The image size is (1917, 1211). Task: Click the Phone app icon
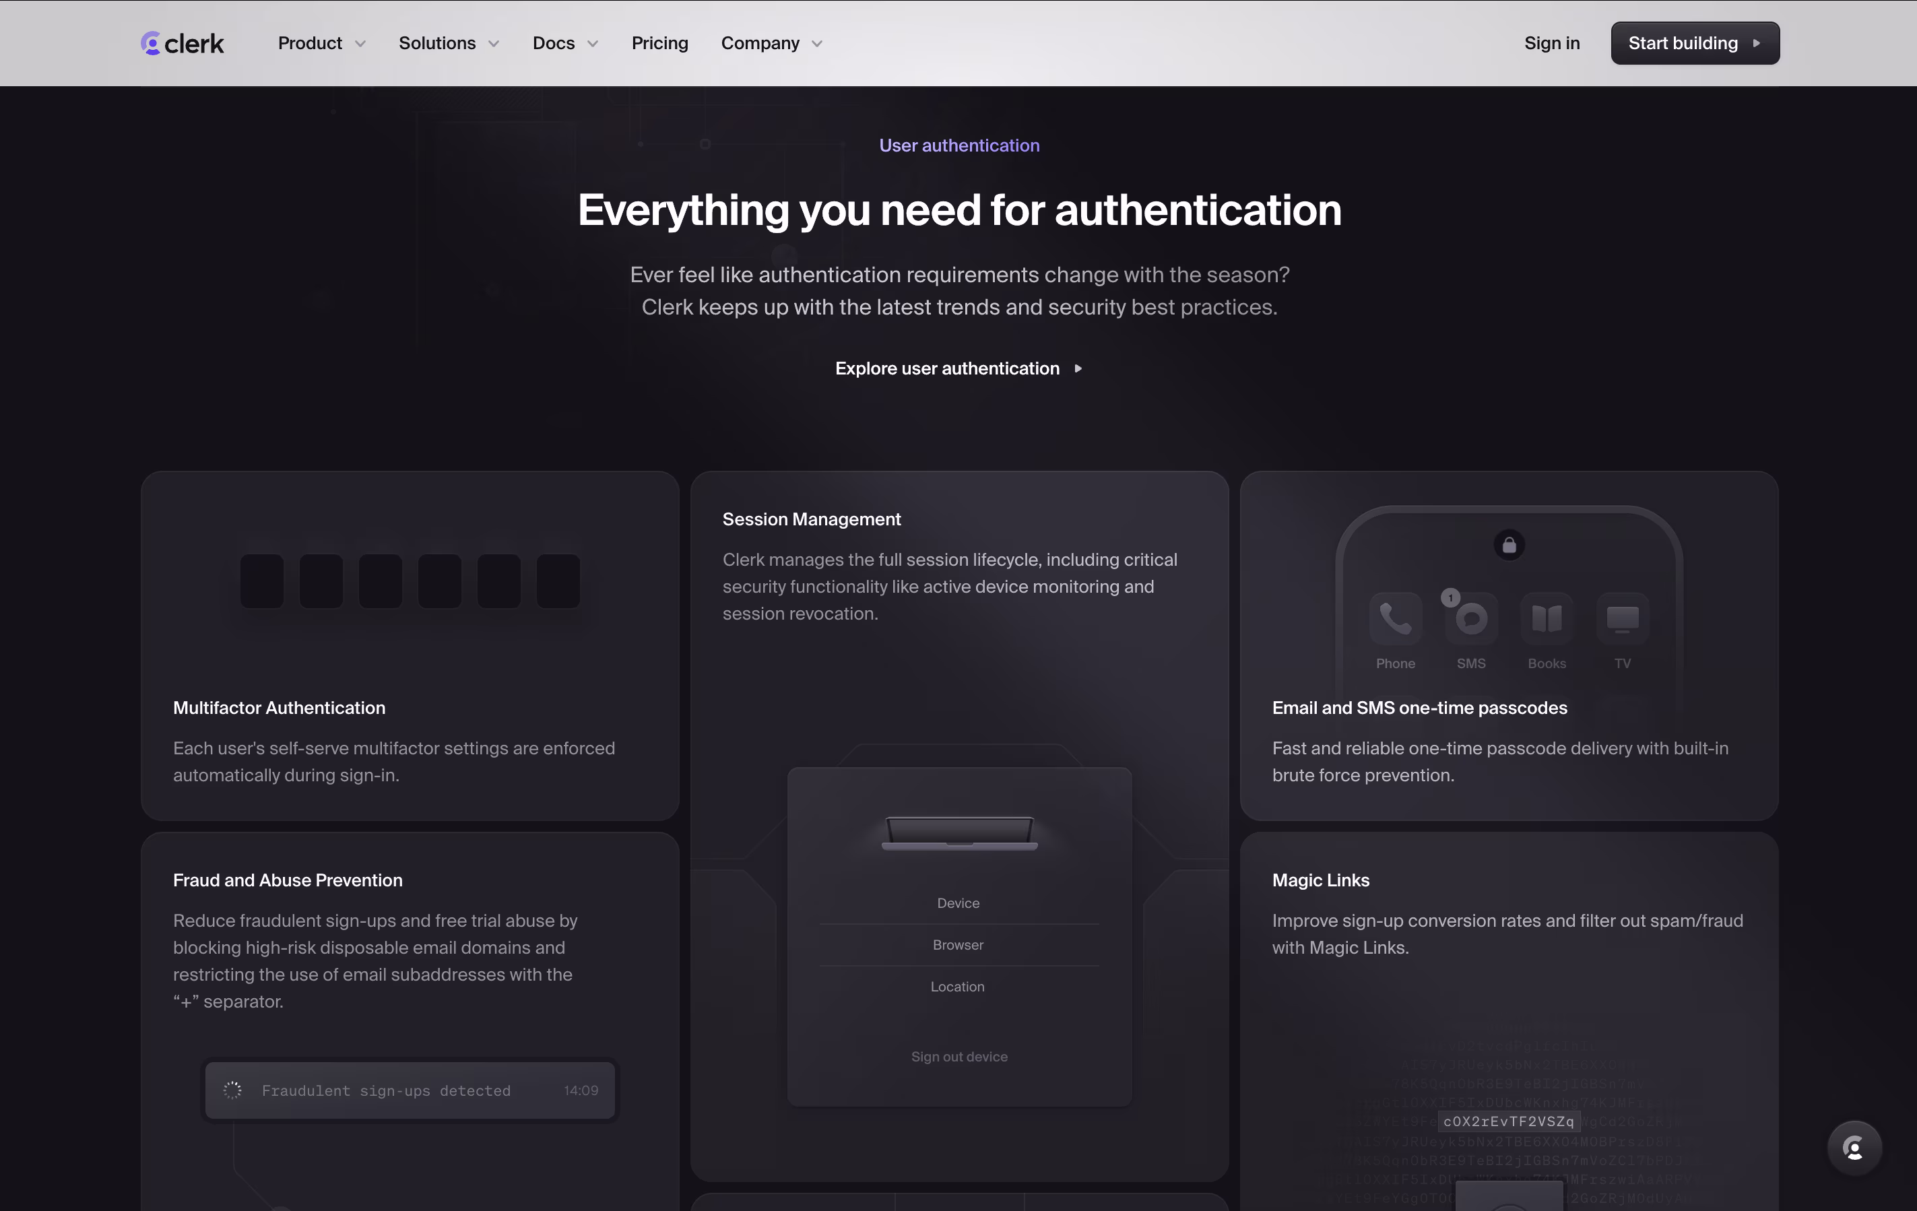pyautogui.click(x=1395, y=618)
